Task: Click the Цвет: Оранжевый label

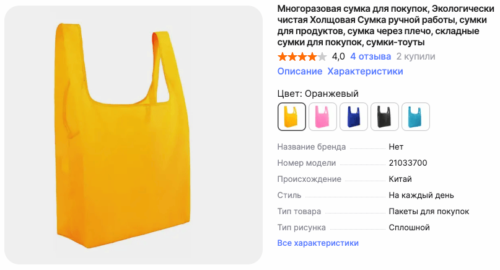Action: pos(318,94)
